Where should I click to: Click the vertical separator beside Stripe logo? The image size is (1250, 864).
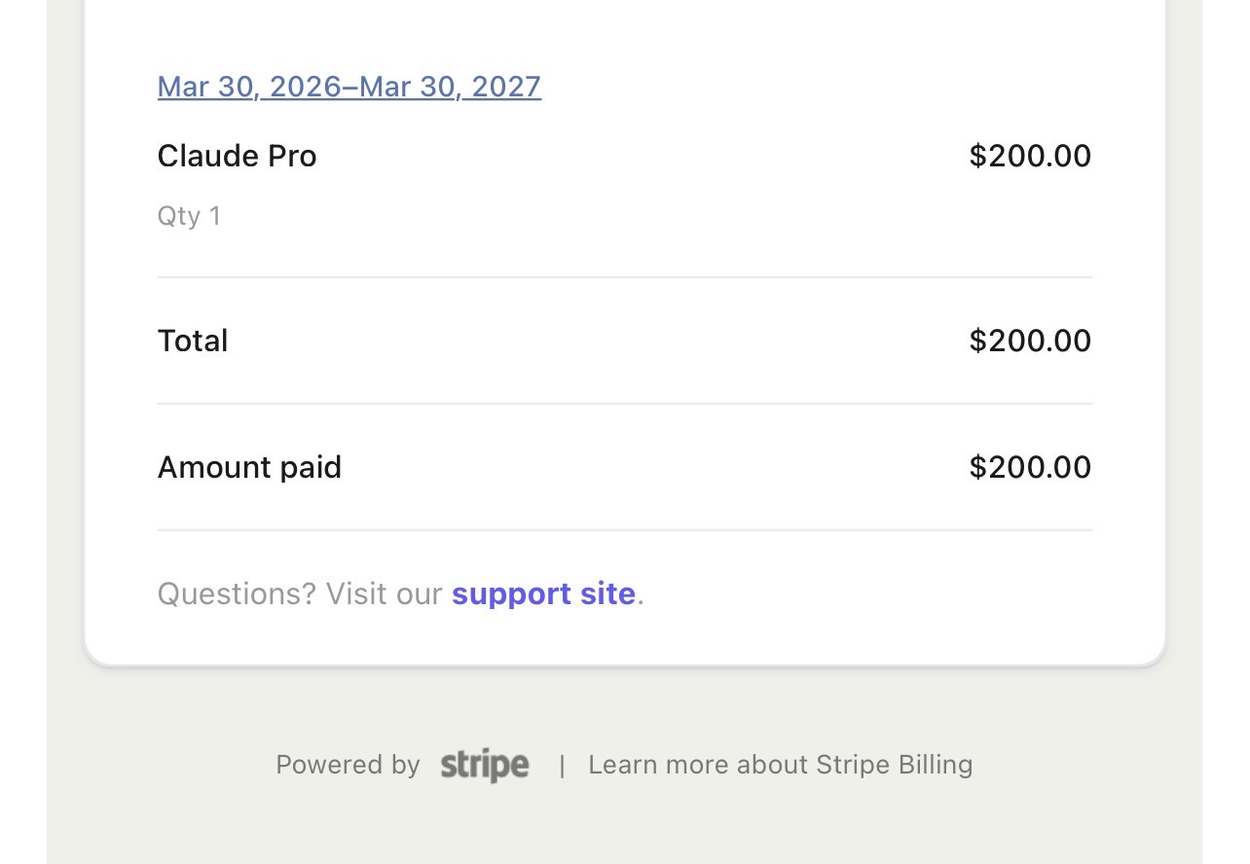click(x=562, y=766)
